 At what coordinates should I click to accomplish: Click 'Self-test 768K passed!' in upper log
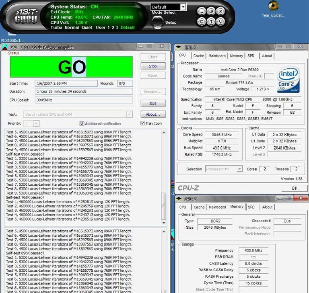(25, 197)
